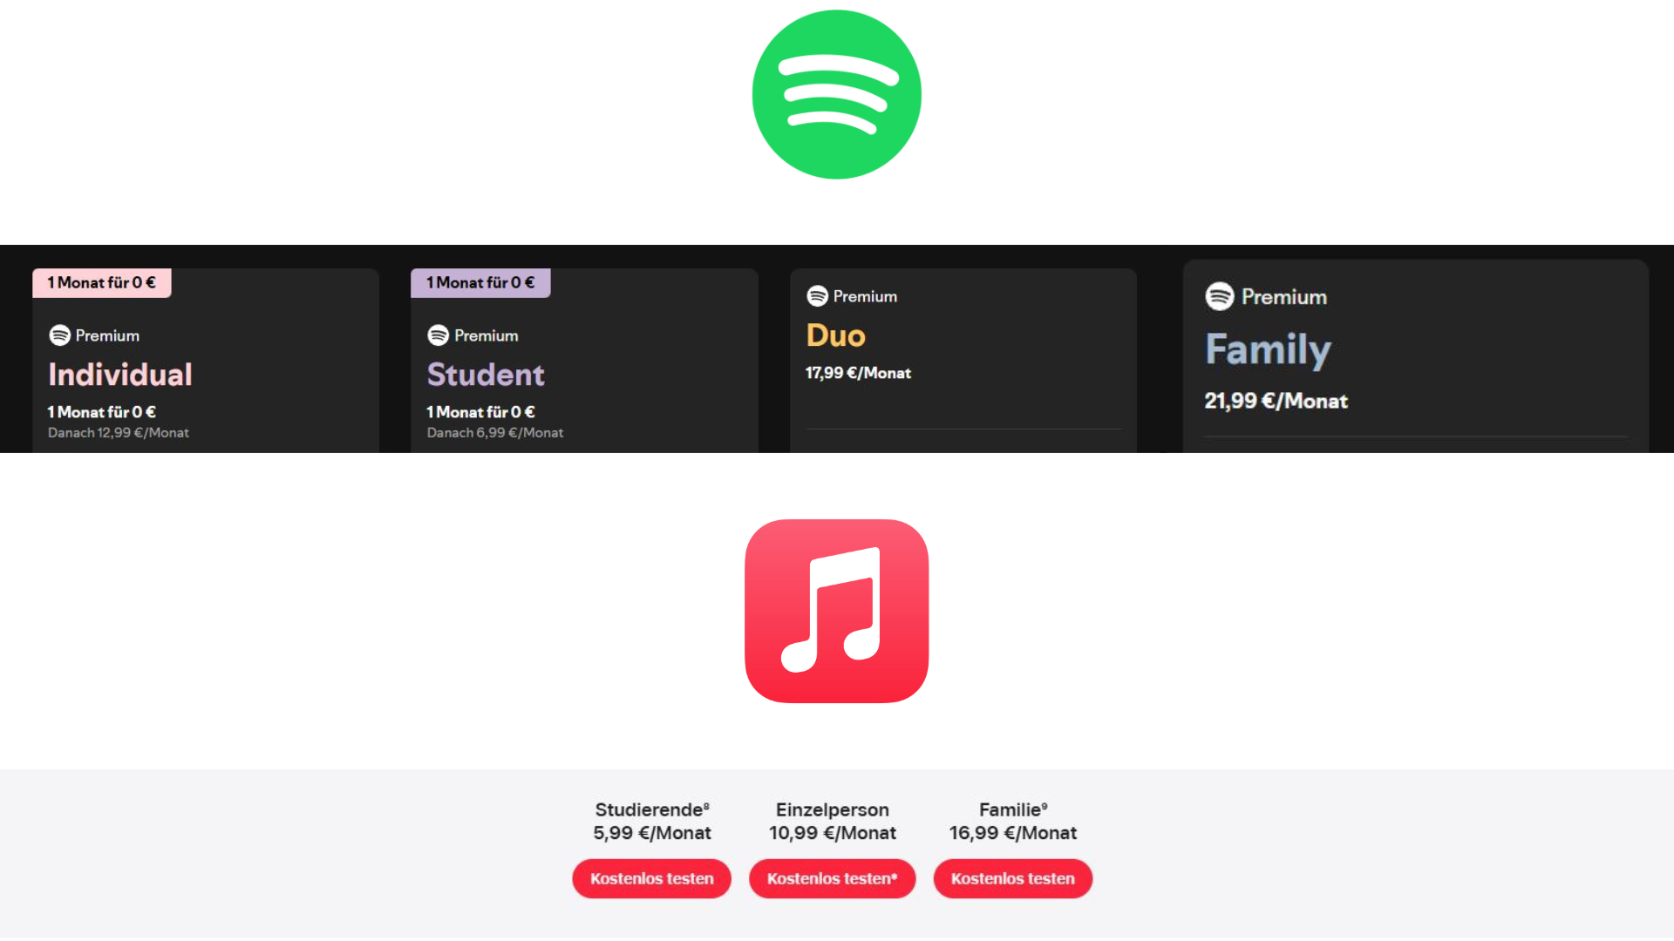Screen dimensions: 1674x941
Task: Click the red Apple Music app icon
Action: pyautogui.click(x=837, y=611)
